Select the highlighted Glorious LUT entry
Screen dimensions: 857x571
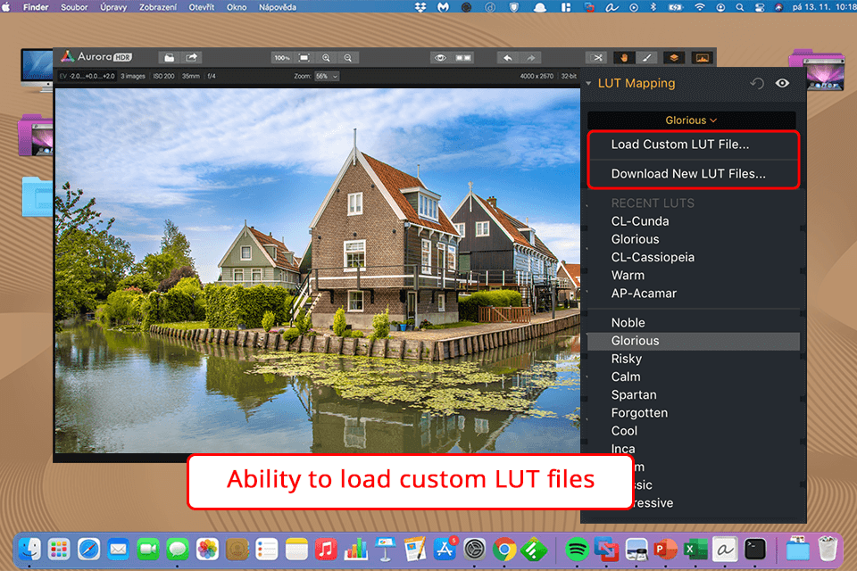(693, 341)
